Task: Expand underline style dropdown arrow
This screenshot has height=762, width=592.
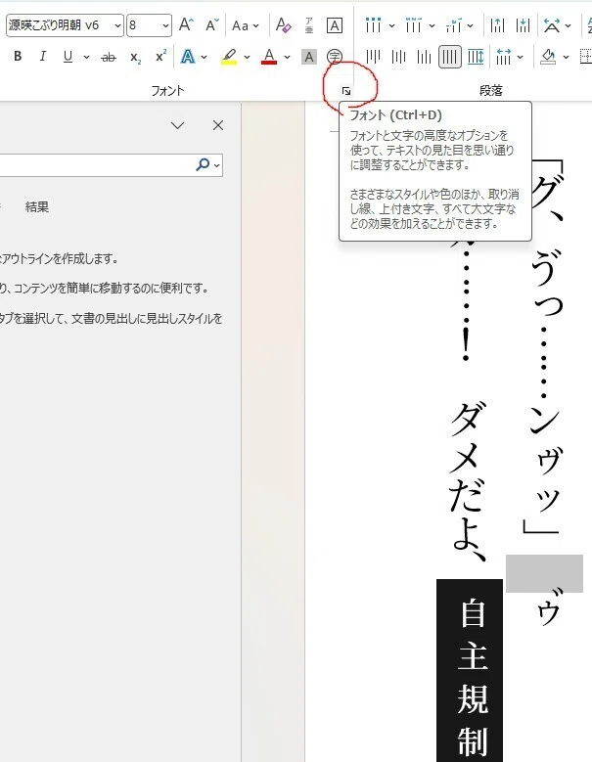Action: [86, 58]
